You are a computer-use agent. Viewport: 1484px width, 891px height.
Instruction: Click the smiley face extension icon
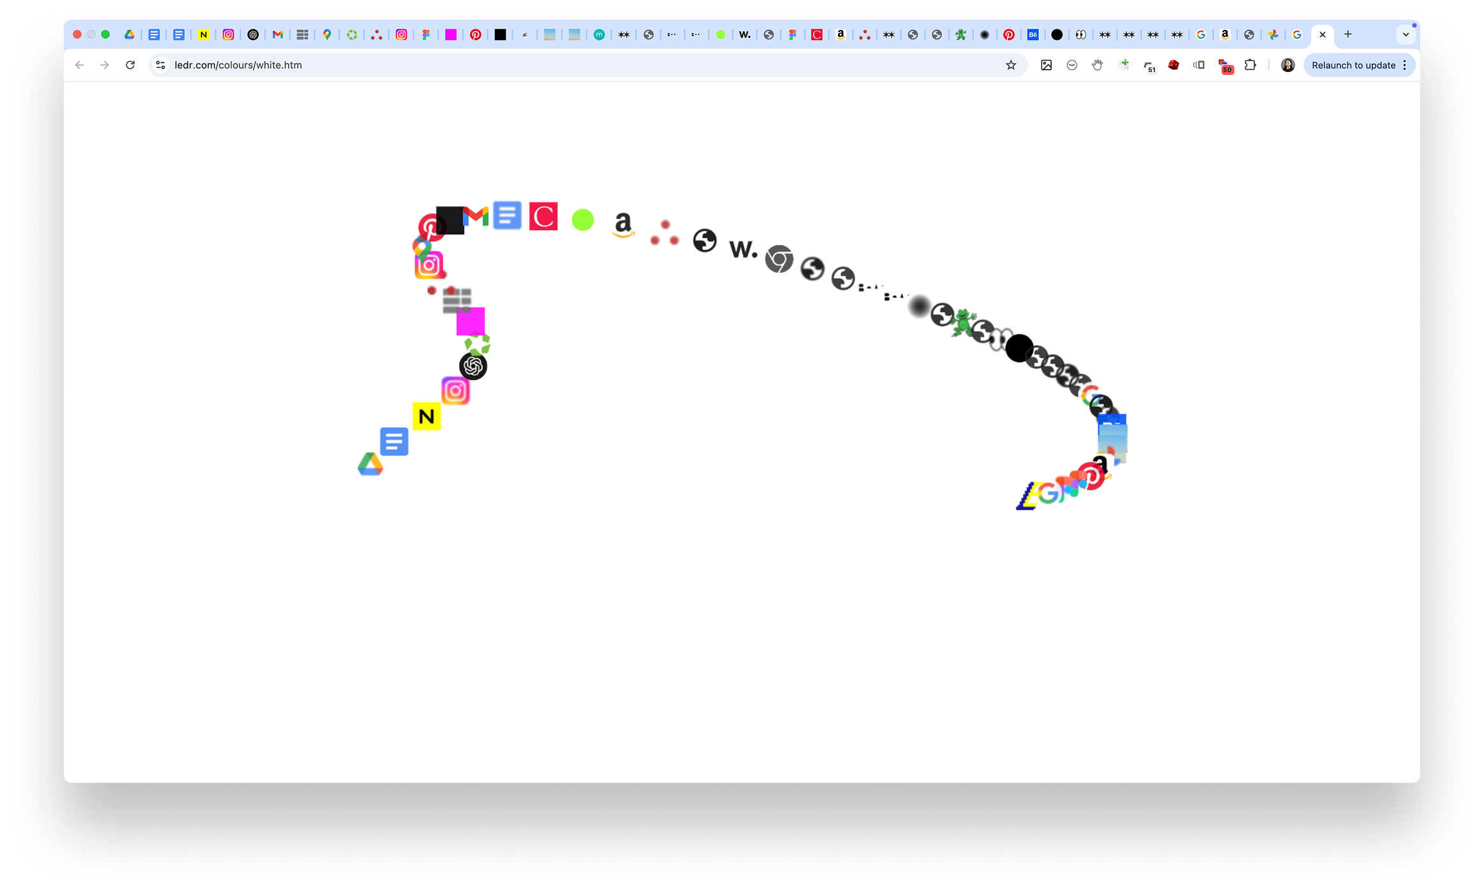[x=1072, y=65]
